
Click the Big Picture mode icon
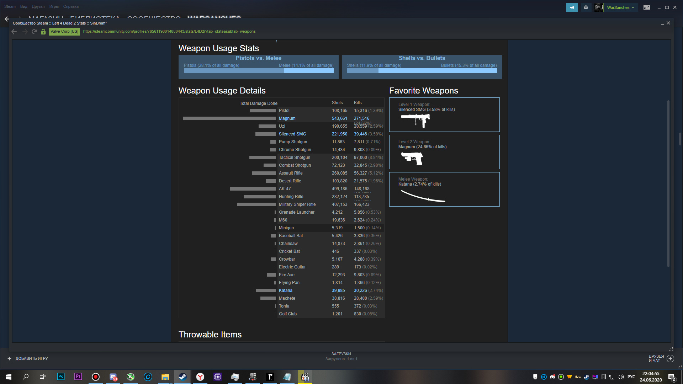coord(646,7)
